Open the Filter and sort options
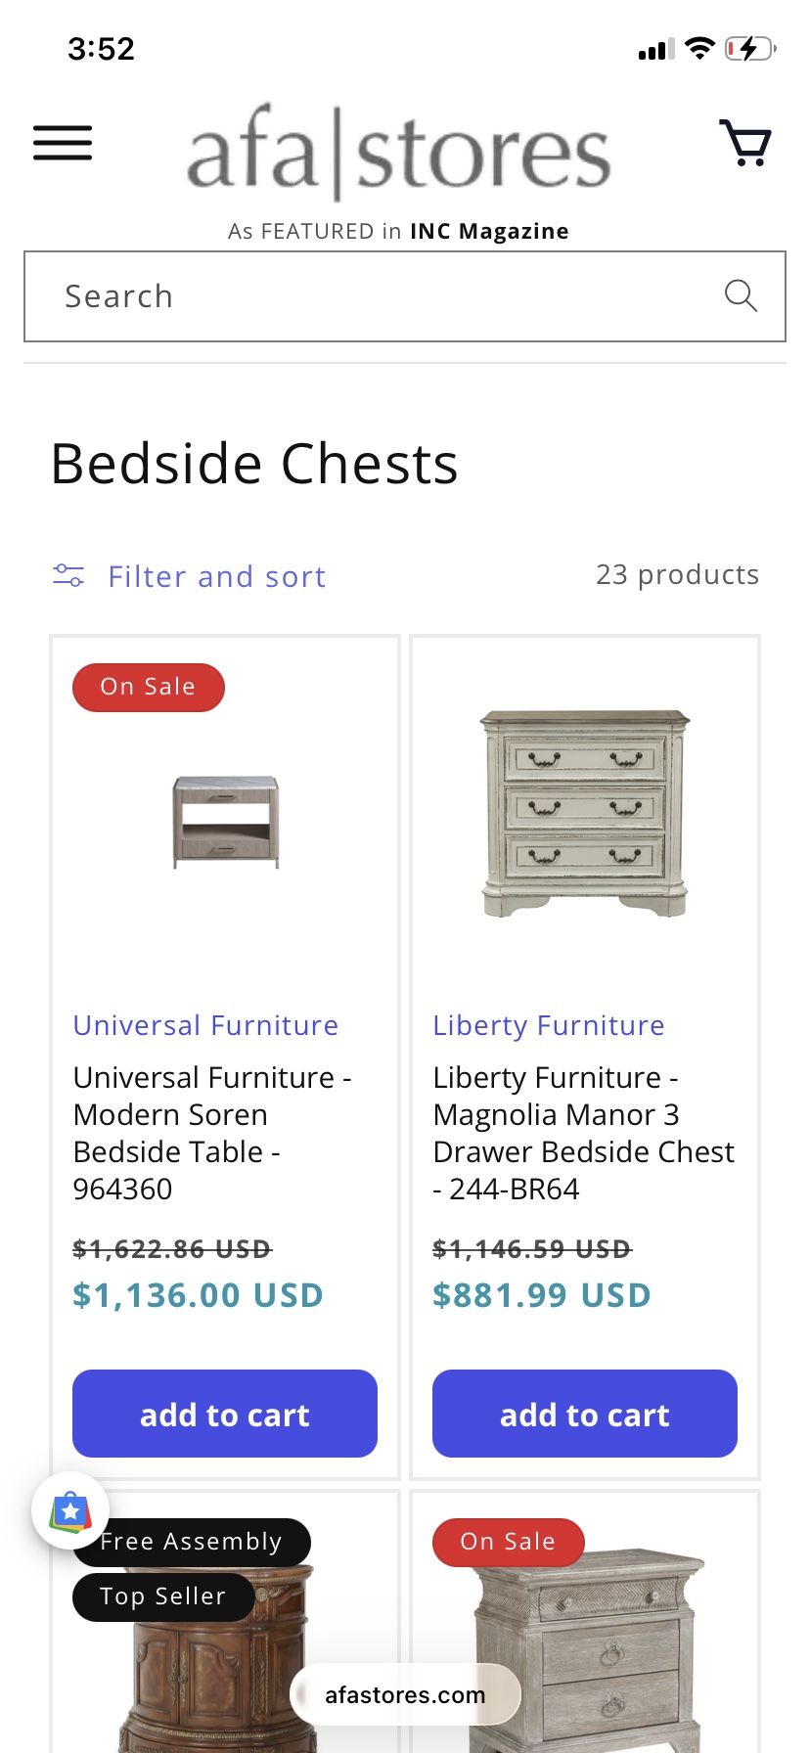 216,576
